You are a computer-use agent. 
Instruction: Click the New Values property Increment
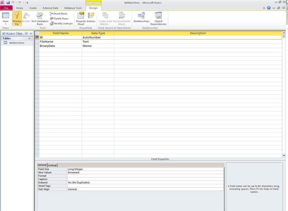pyautogui.click(x=145, y=173)
